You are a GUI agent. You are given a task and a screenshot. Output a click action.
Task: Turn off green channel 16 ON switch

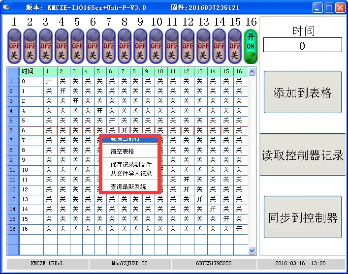pos(251,46)
